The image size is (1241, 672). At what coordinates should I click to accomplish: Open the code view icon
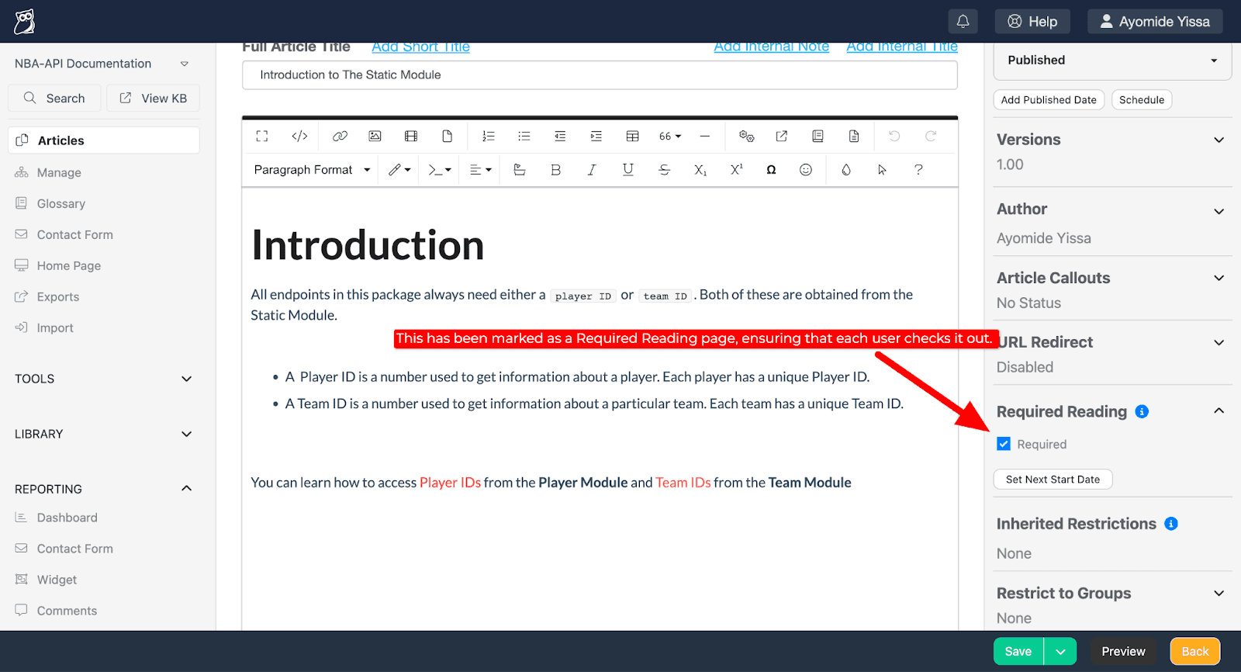tap(299, 136)
